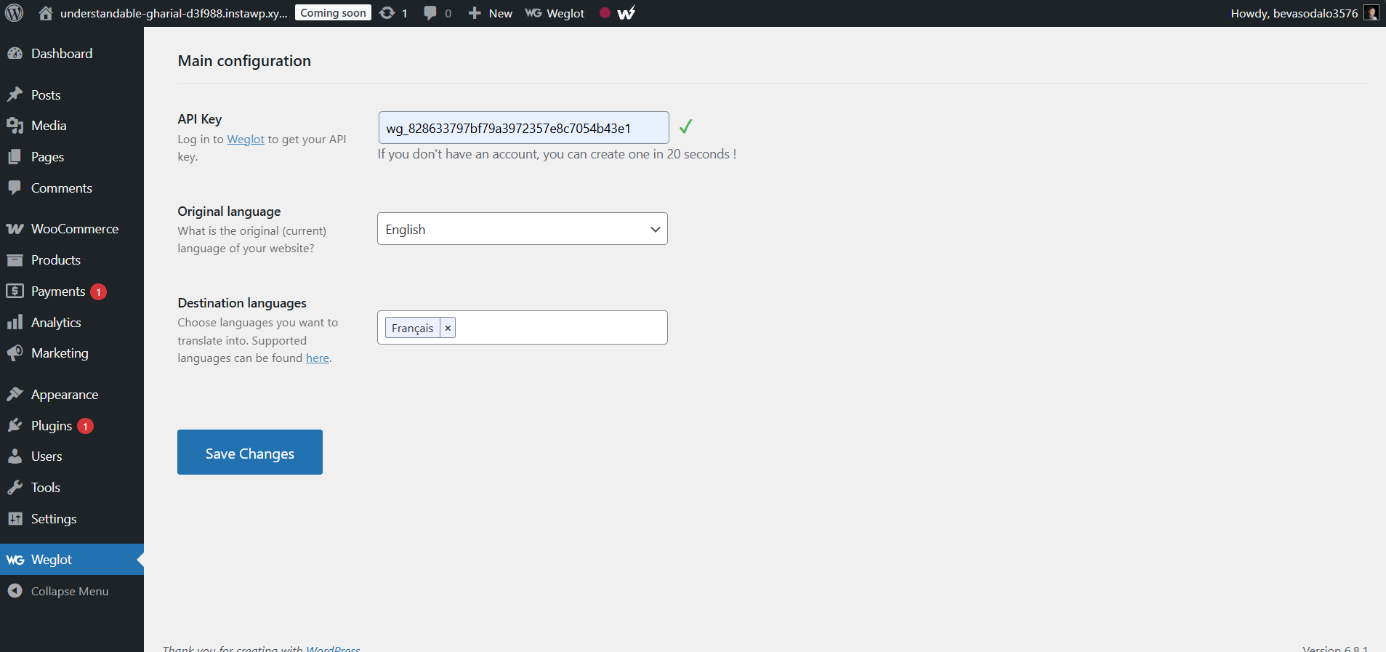Click the Pages sidebar icon
Viewport: 1386px width, 652px height.
15,157
